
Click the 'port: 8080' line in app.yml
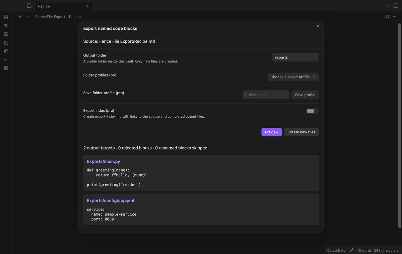pyautogui.click(x=103, y=219)
